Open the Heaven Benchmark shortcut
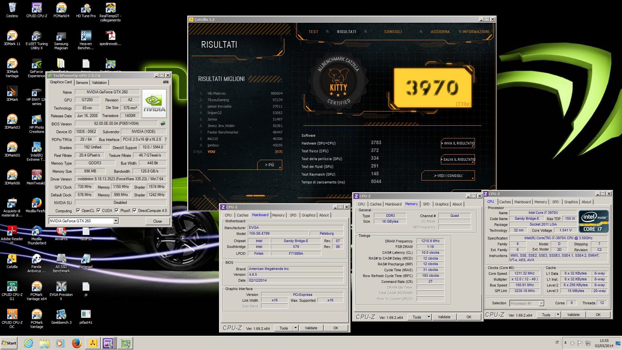Screen dimensions: 622x350 click(86, 40)
